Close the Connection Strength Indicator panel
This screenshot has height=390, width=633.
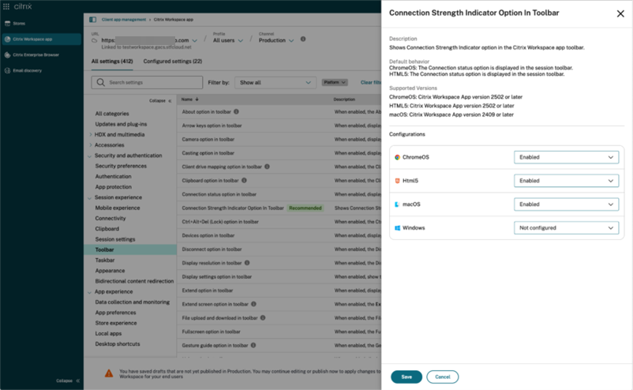pyautogui.click(x=620, y=13)
